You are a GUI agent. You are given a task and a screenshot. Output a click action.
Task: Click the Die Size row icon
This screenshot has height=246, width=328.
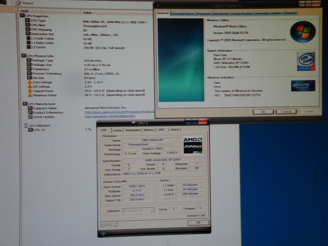pos(29,78)
